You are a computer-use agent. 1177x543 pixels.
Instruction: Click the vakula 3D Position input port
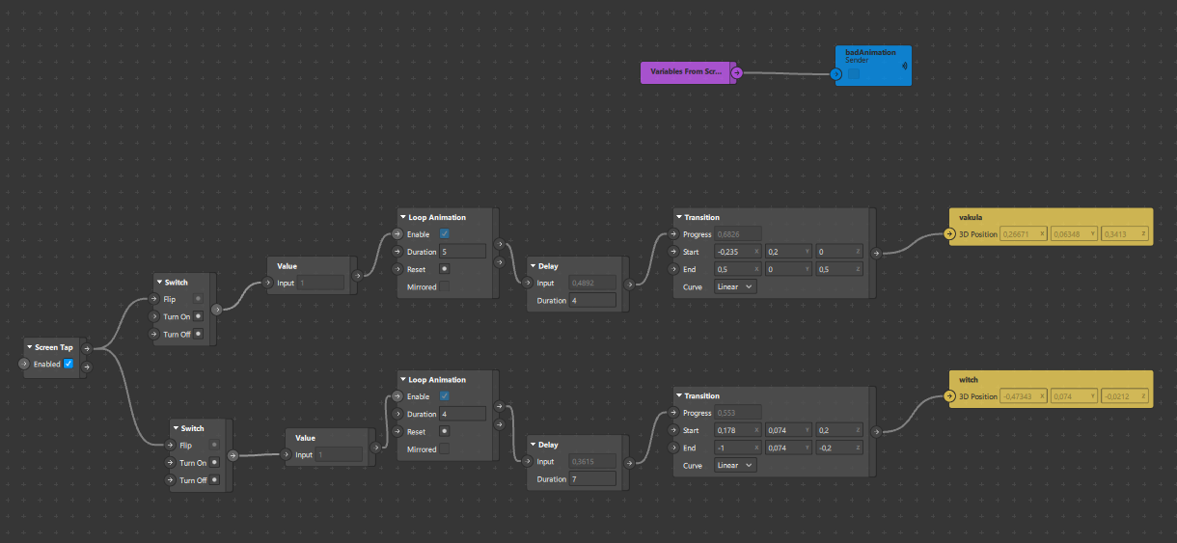tap(951, 234)
